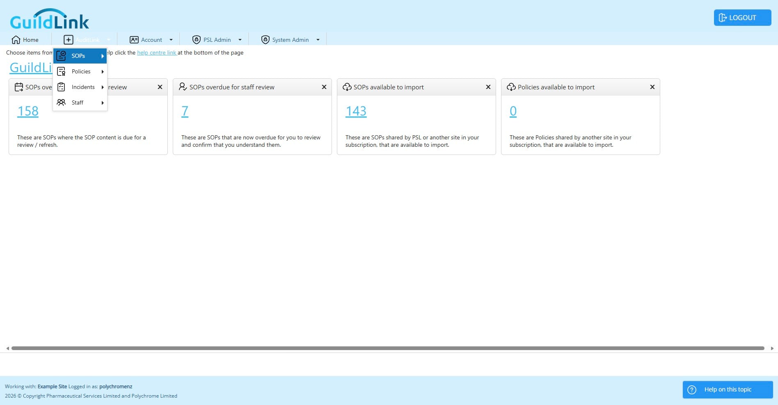Click the calendar icon on SOPs overdue card

(19, 87)
